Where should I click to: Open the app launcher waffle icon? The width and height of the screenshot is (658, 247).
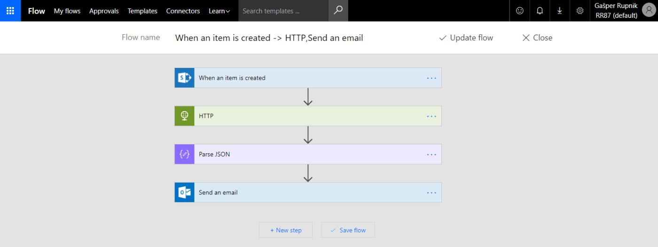pyautogui.click(x=10, y=11)
